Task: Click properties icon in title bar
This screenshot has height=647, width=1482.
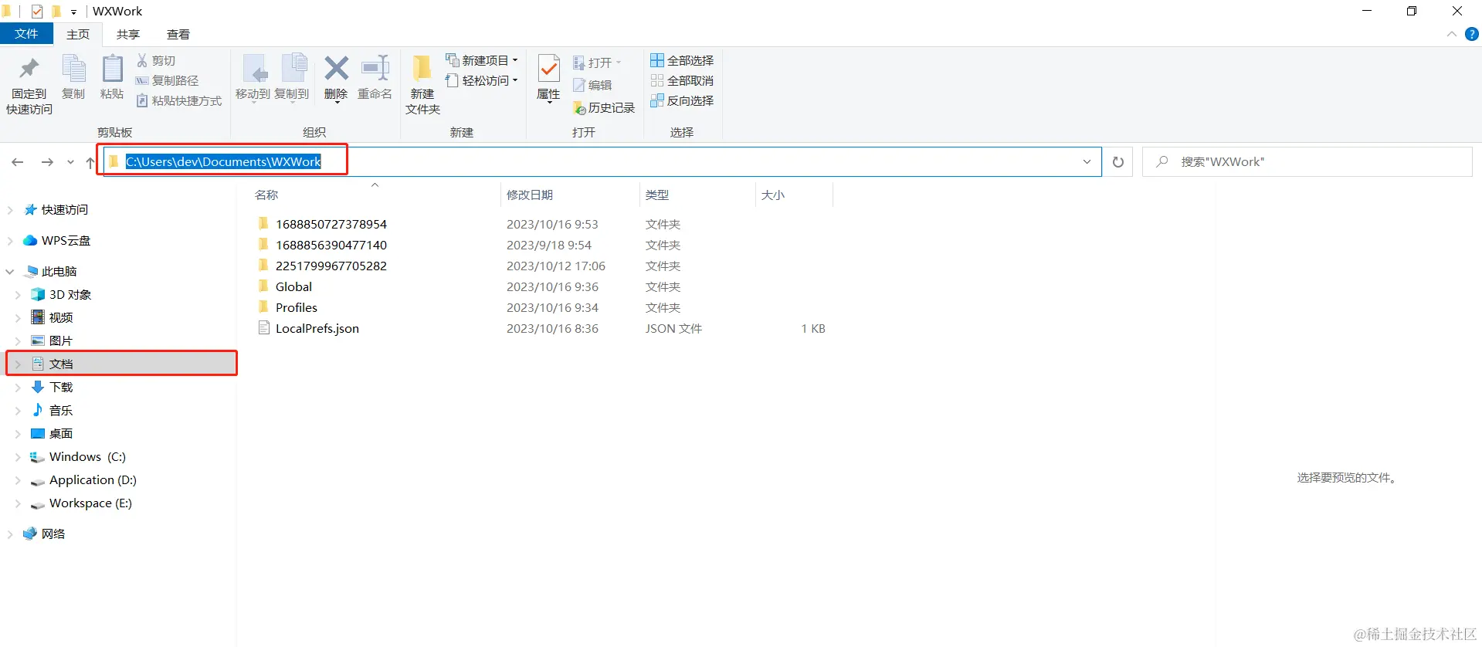Action: [36, 12]
